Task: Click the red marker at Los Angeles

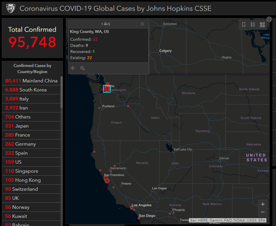Action: pyautogui.click(x=132, y=208)
